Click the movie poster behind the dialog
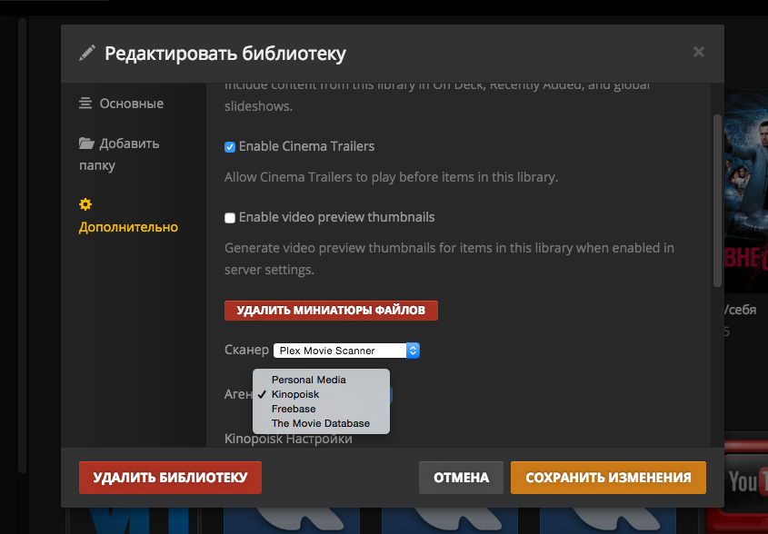This screenshot has width=768, height=534. (x=746, y=191)
